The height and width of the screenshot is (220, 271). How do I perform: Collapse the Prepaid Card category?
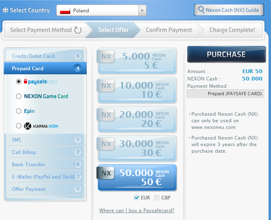pyautogui.click(x=45, y=68)
